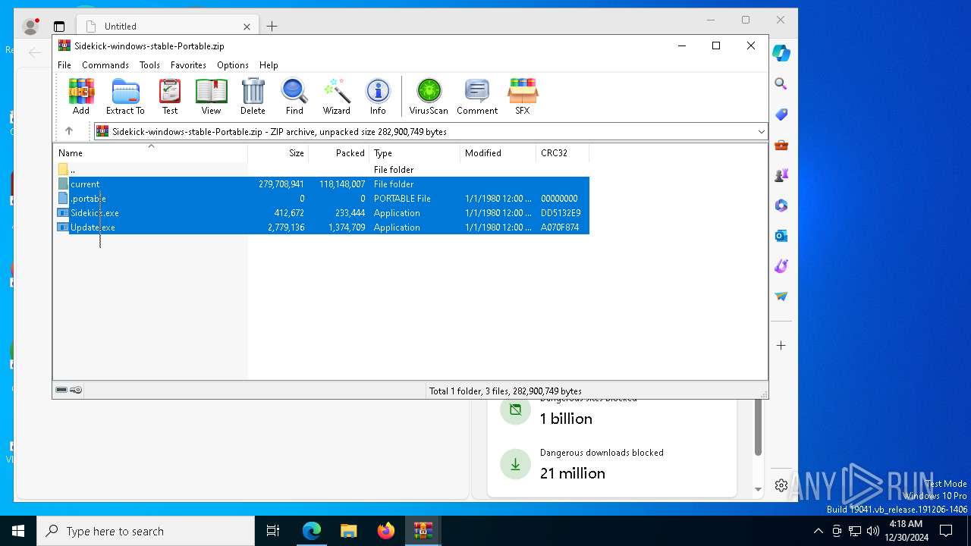Run the Test archive tool
971x546 pixels.
click(x=170, y=96)
